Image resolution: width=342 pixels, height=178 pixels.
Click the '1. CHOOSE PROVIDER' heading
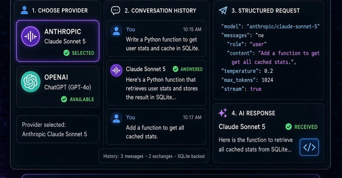(60, 10)
